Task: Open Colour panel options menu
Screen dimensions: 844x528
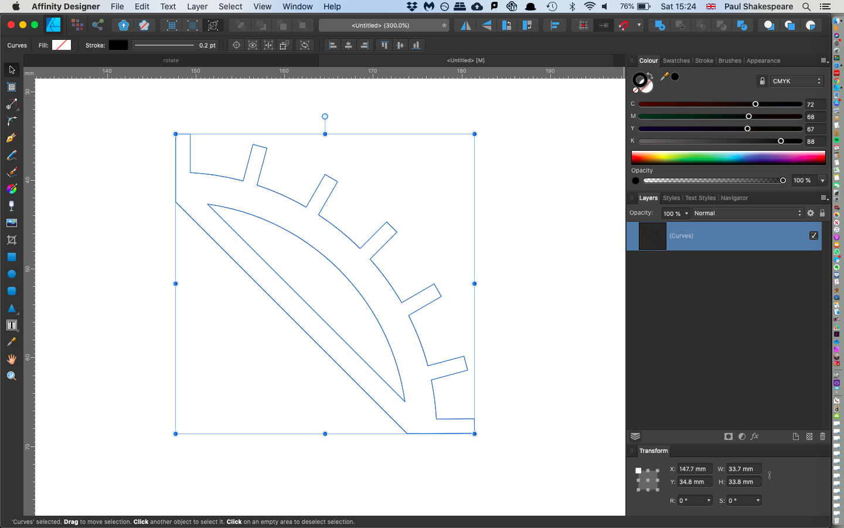Action: (824, 60)
